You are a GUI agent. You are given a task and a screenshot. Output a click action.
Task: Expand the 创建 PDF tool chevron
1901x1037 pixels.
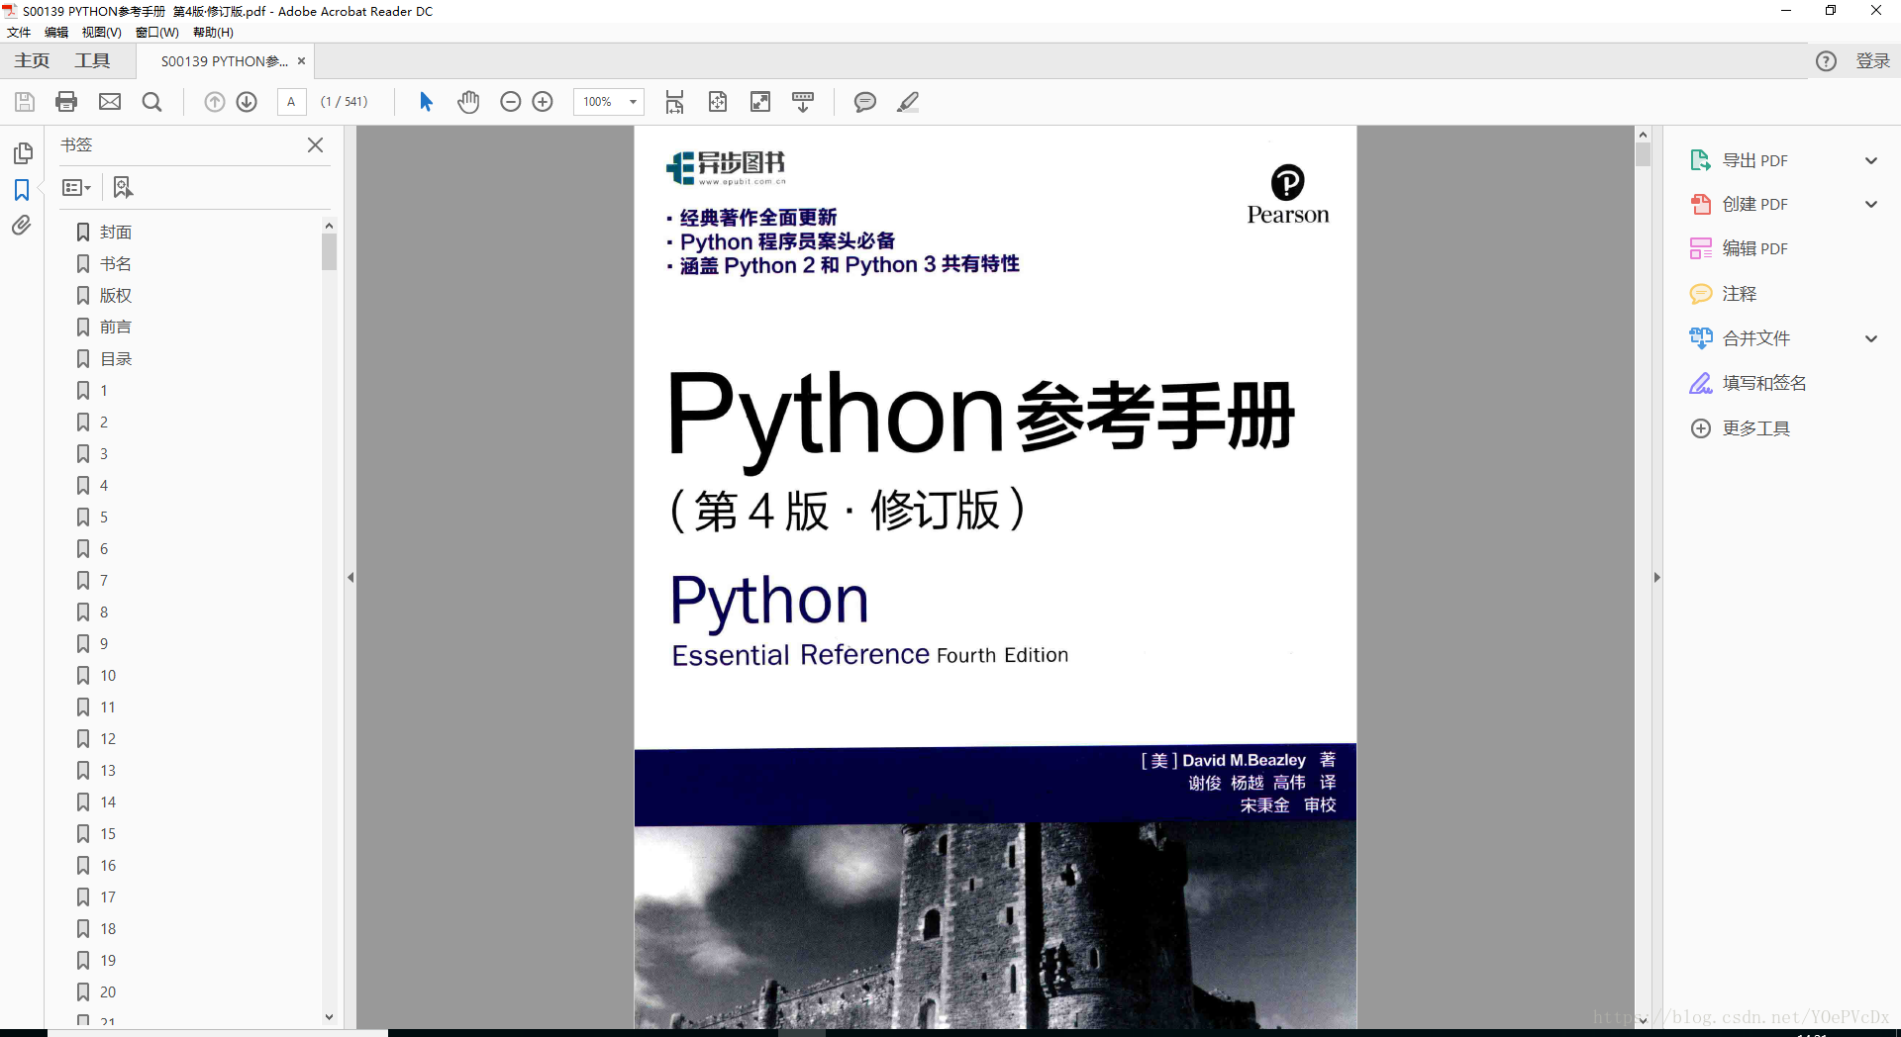pos(1871,204)
